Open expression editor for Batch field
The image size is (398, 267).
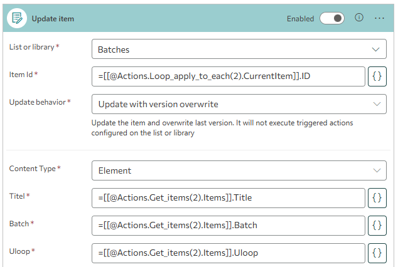[x=377, y=225]
